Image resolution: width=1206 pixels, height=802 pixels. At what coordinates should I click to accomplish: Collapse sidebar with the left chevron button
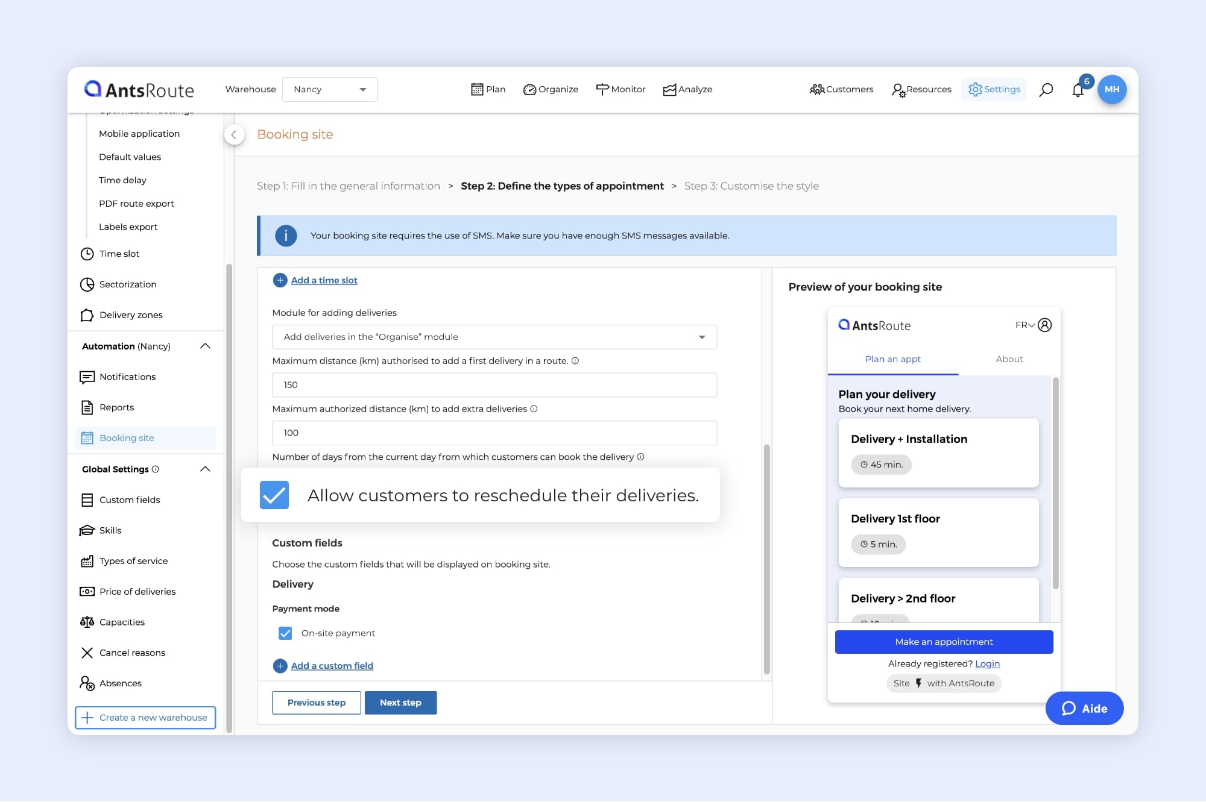(x=234, y=134)
